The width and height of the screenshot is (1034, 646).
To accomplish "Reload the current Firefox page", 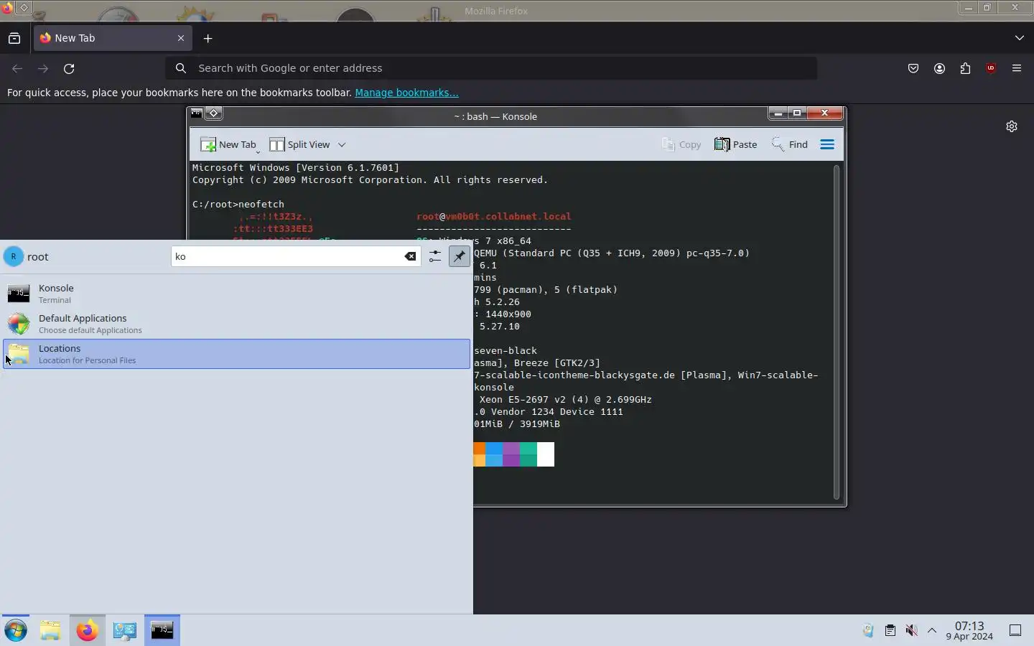I will tap(69, 68).
